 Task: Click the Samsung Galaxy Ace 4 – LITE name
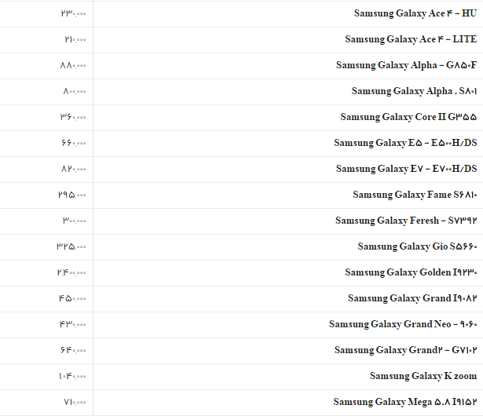click(x=411, y=39)
